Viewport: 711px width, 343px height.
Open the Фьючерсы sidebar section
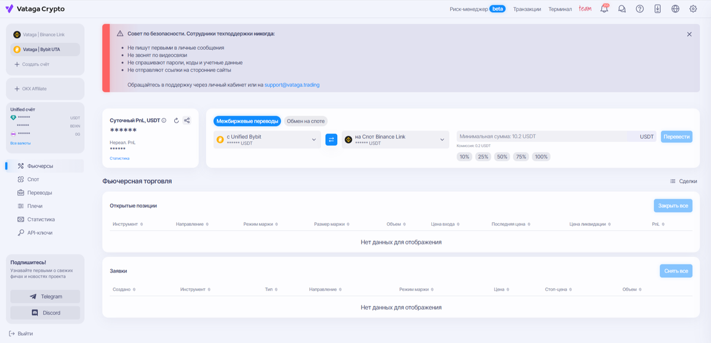pos(45,166)
